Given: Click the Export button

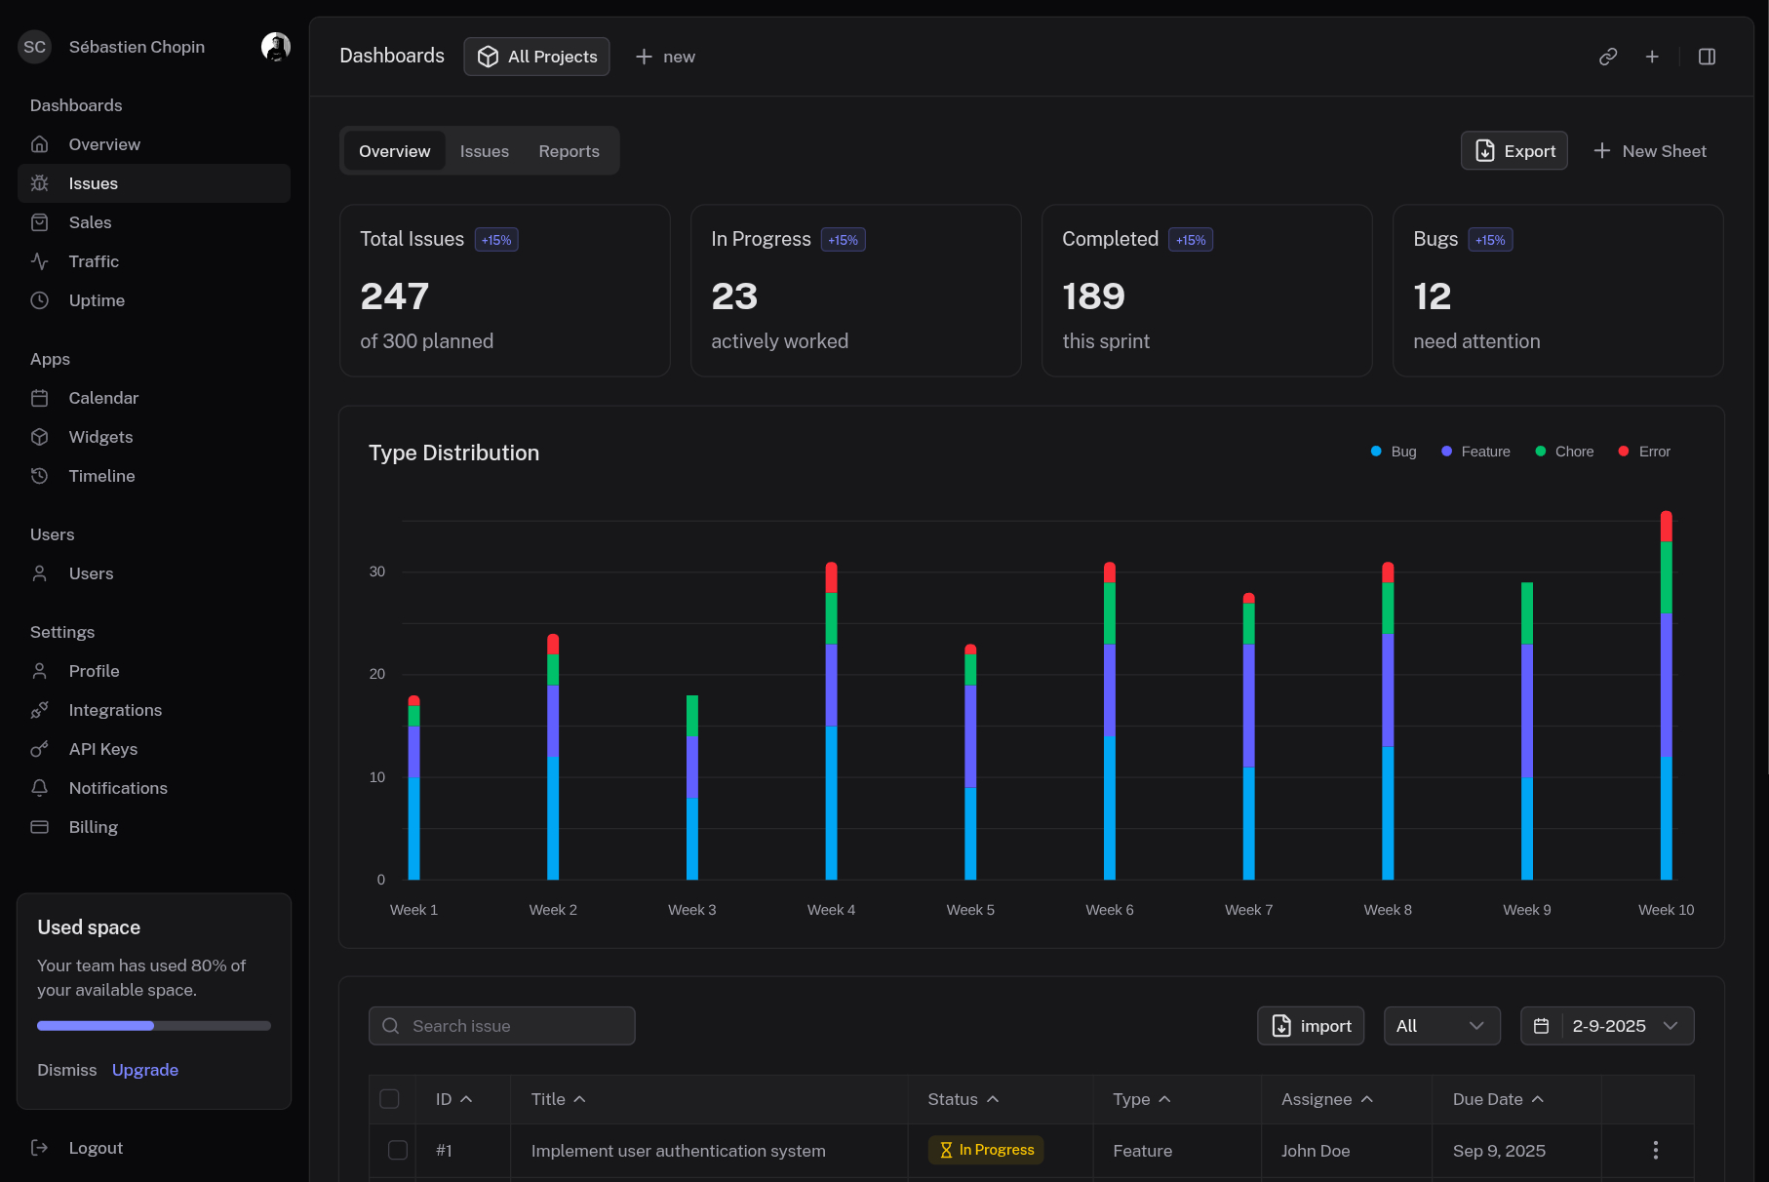Looking at the screenshot, I should point(1513,151).
